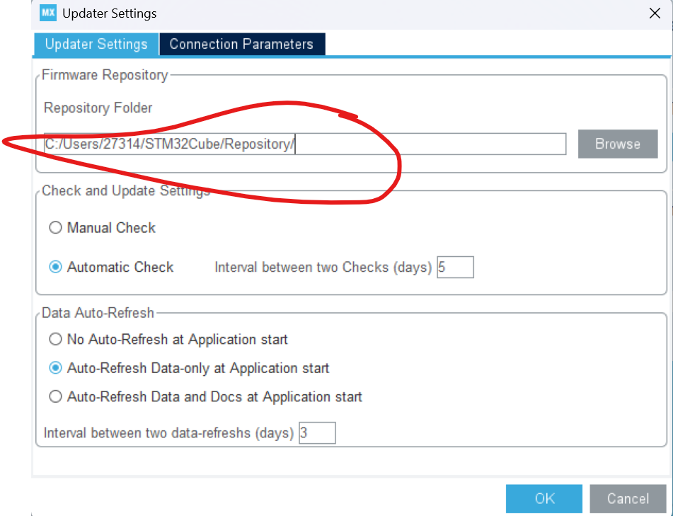Click the Repository Folder path field
The image size is (673, 516).
[x=305, y=144]
